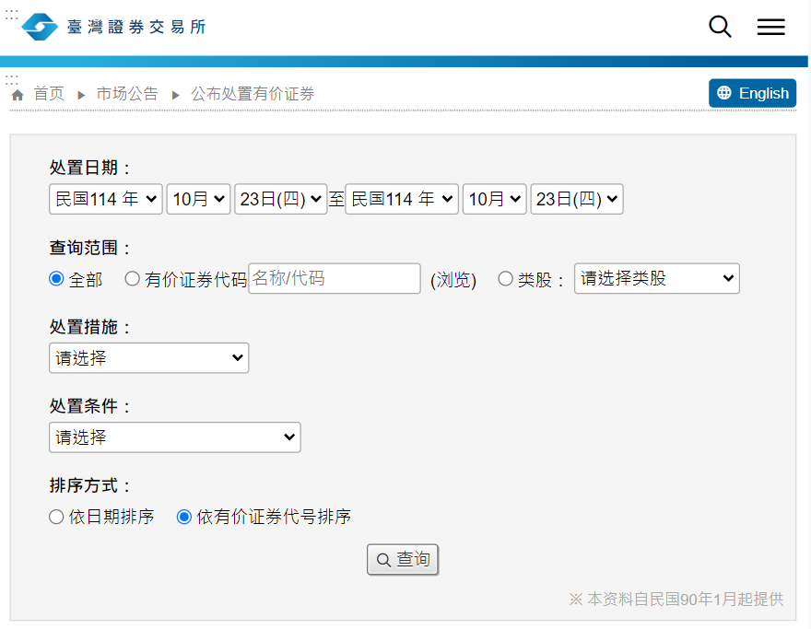Expand the end date day dropdown

tap(576, 199)
